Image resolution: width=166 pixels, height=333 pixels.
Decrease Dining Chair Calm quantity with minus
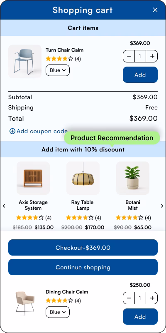(129, 298)
